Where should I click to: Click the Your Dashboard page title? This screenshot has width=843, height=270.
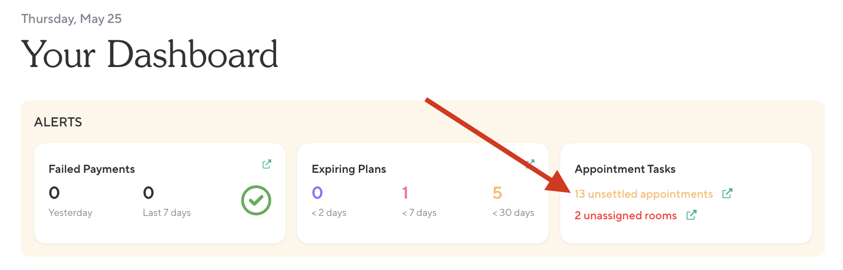tap(150, 54)
